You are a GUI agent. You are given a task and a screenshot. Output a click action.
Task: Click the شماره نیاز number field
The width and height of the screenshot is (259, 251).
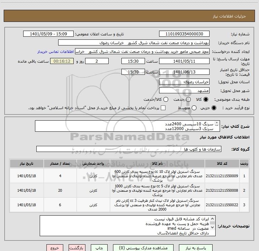(184, 34)
